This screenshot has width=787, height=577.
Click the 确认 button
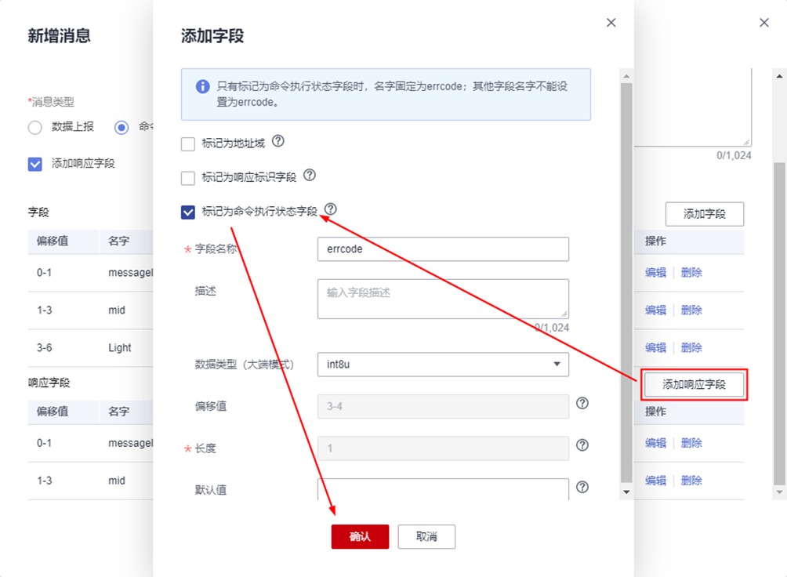click(360, 537)
